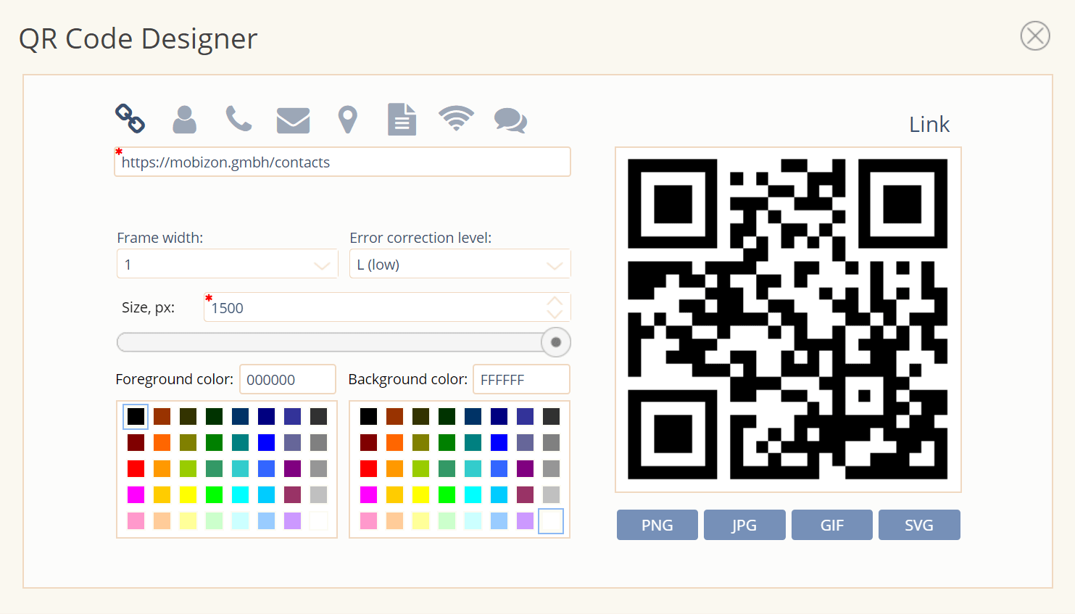Select the phone call QR type icon

click(238, 119)
